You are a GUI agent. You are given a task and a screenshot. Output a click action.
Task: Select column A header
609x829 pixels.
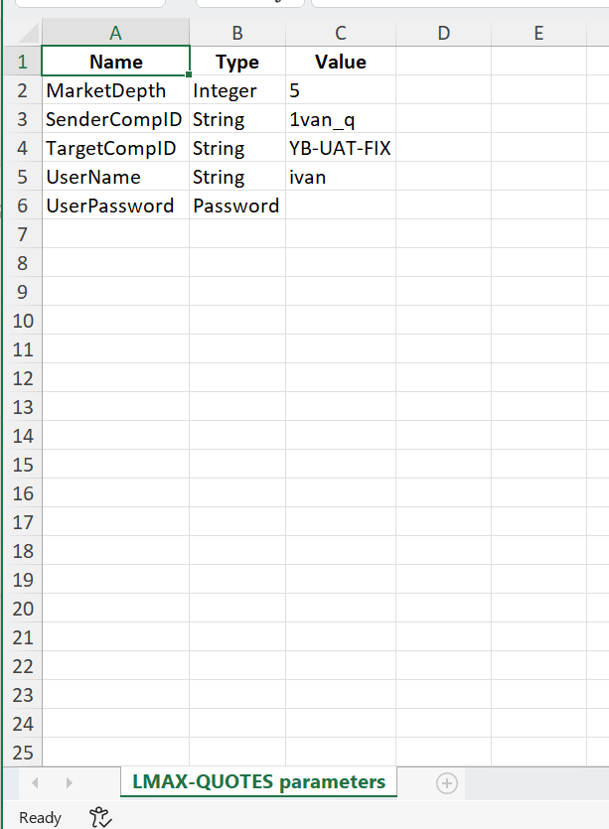(115, 33)
